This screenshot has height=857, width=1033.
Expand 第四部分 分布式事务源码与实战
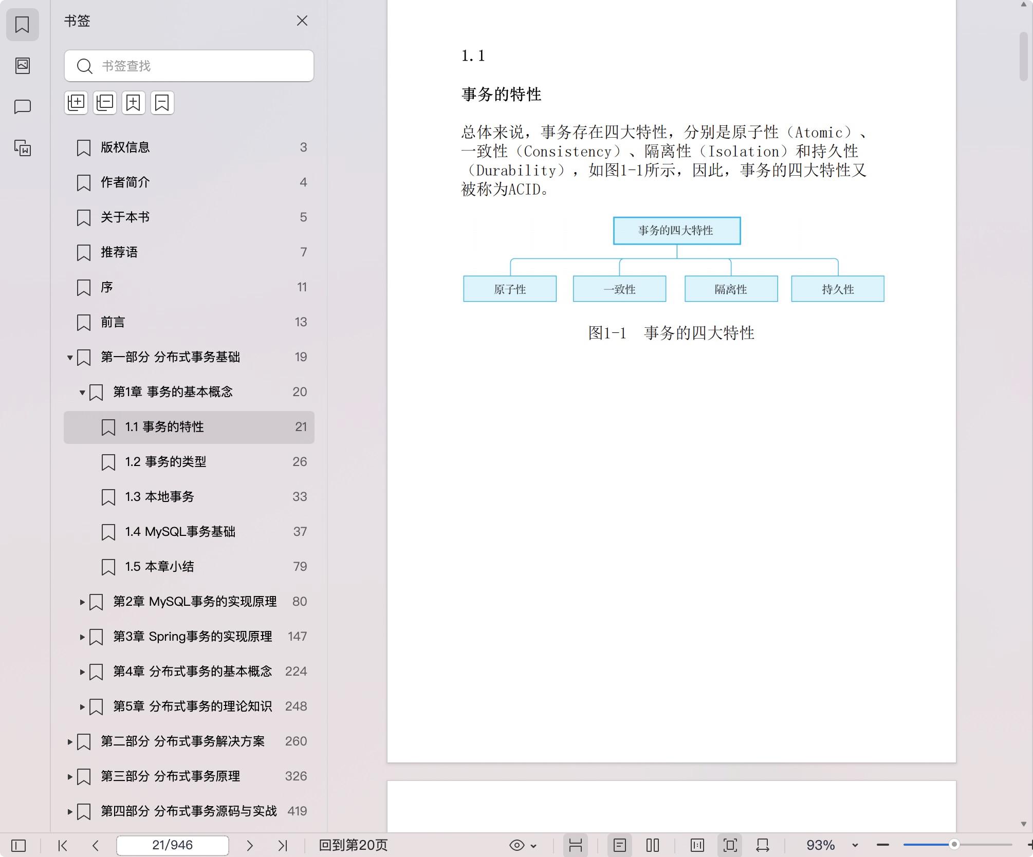click(x=70, y=811)
